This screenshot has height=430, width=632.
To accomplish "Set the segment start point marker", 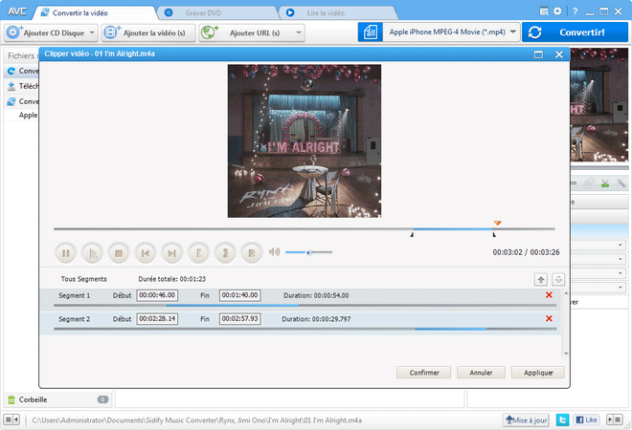I will point(198,253).
